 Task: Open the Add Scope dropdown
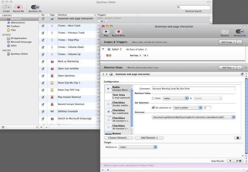pos(228,42)
